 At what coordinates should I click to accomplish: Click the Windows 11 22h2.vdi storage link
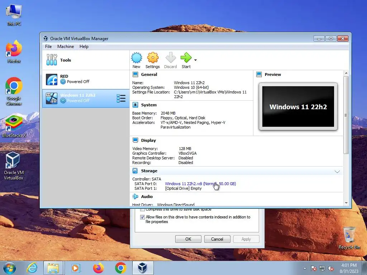pyautogui.click(x=200, y=184)
